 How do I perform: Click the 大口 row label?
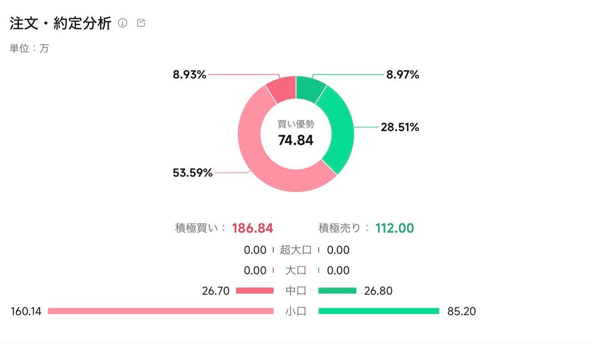coord(296,271)
